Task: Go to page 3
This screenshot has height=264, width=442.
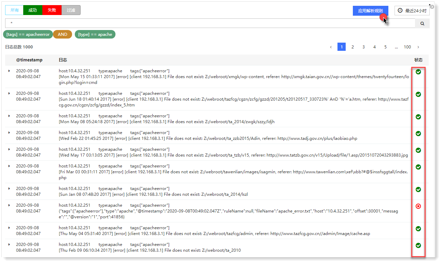Action: (x=363, y=47)
